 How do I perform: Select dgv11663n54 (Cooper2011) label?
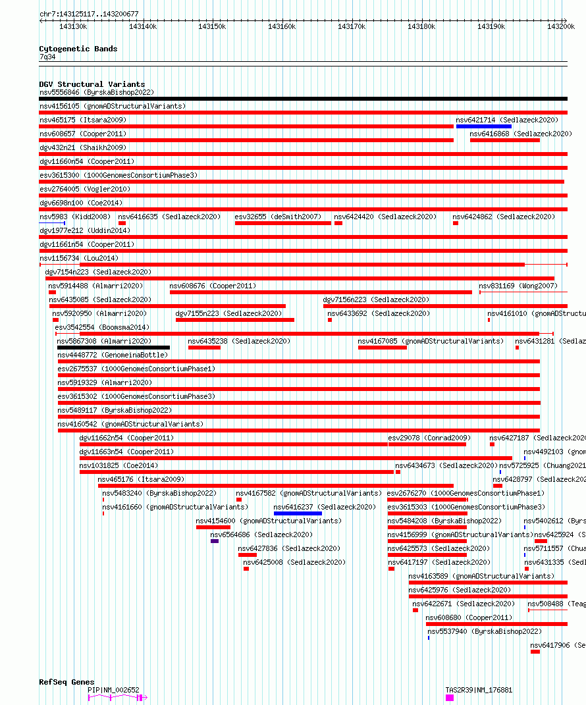click(126, 452)
